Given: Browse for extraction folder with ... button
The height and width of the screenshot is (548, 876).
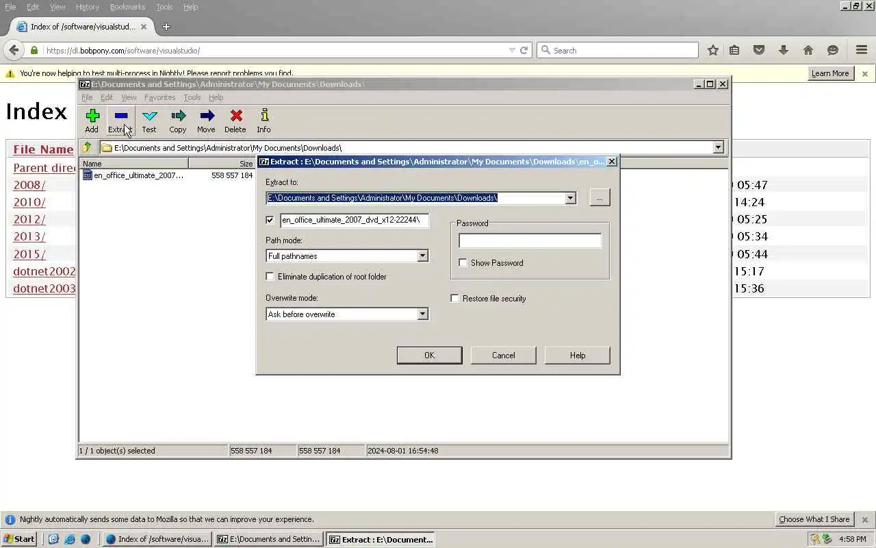Looking at the screenshot, I should (600, 198).
